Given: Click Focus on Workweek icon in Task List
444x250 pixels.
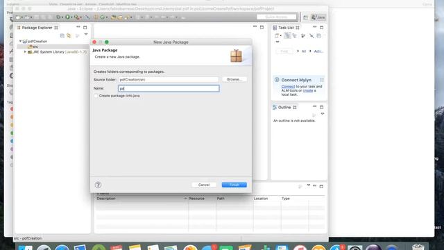Looking at the screenshot, I should click(303, 35).
